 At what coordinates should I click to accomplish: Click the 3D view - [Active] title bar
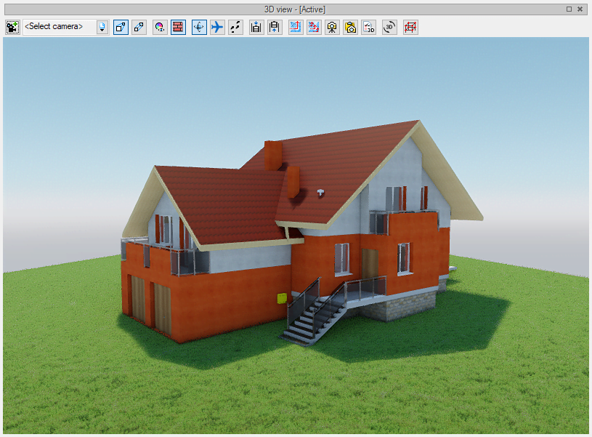pos(294,9)
